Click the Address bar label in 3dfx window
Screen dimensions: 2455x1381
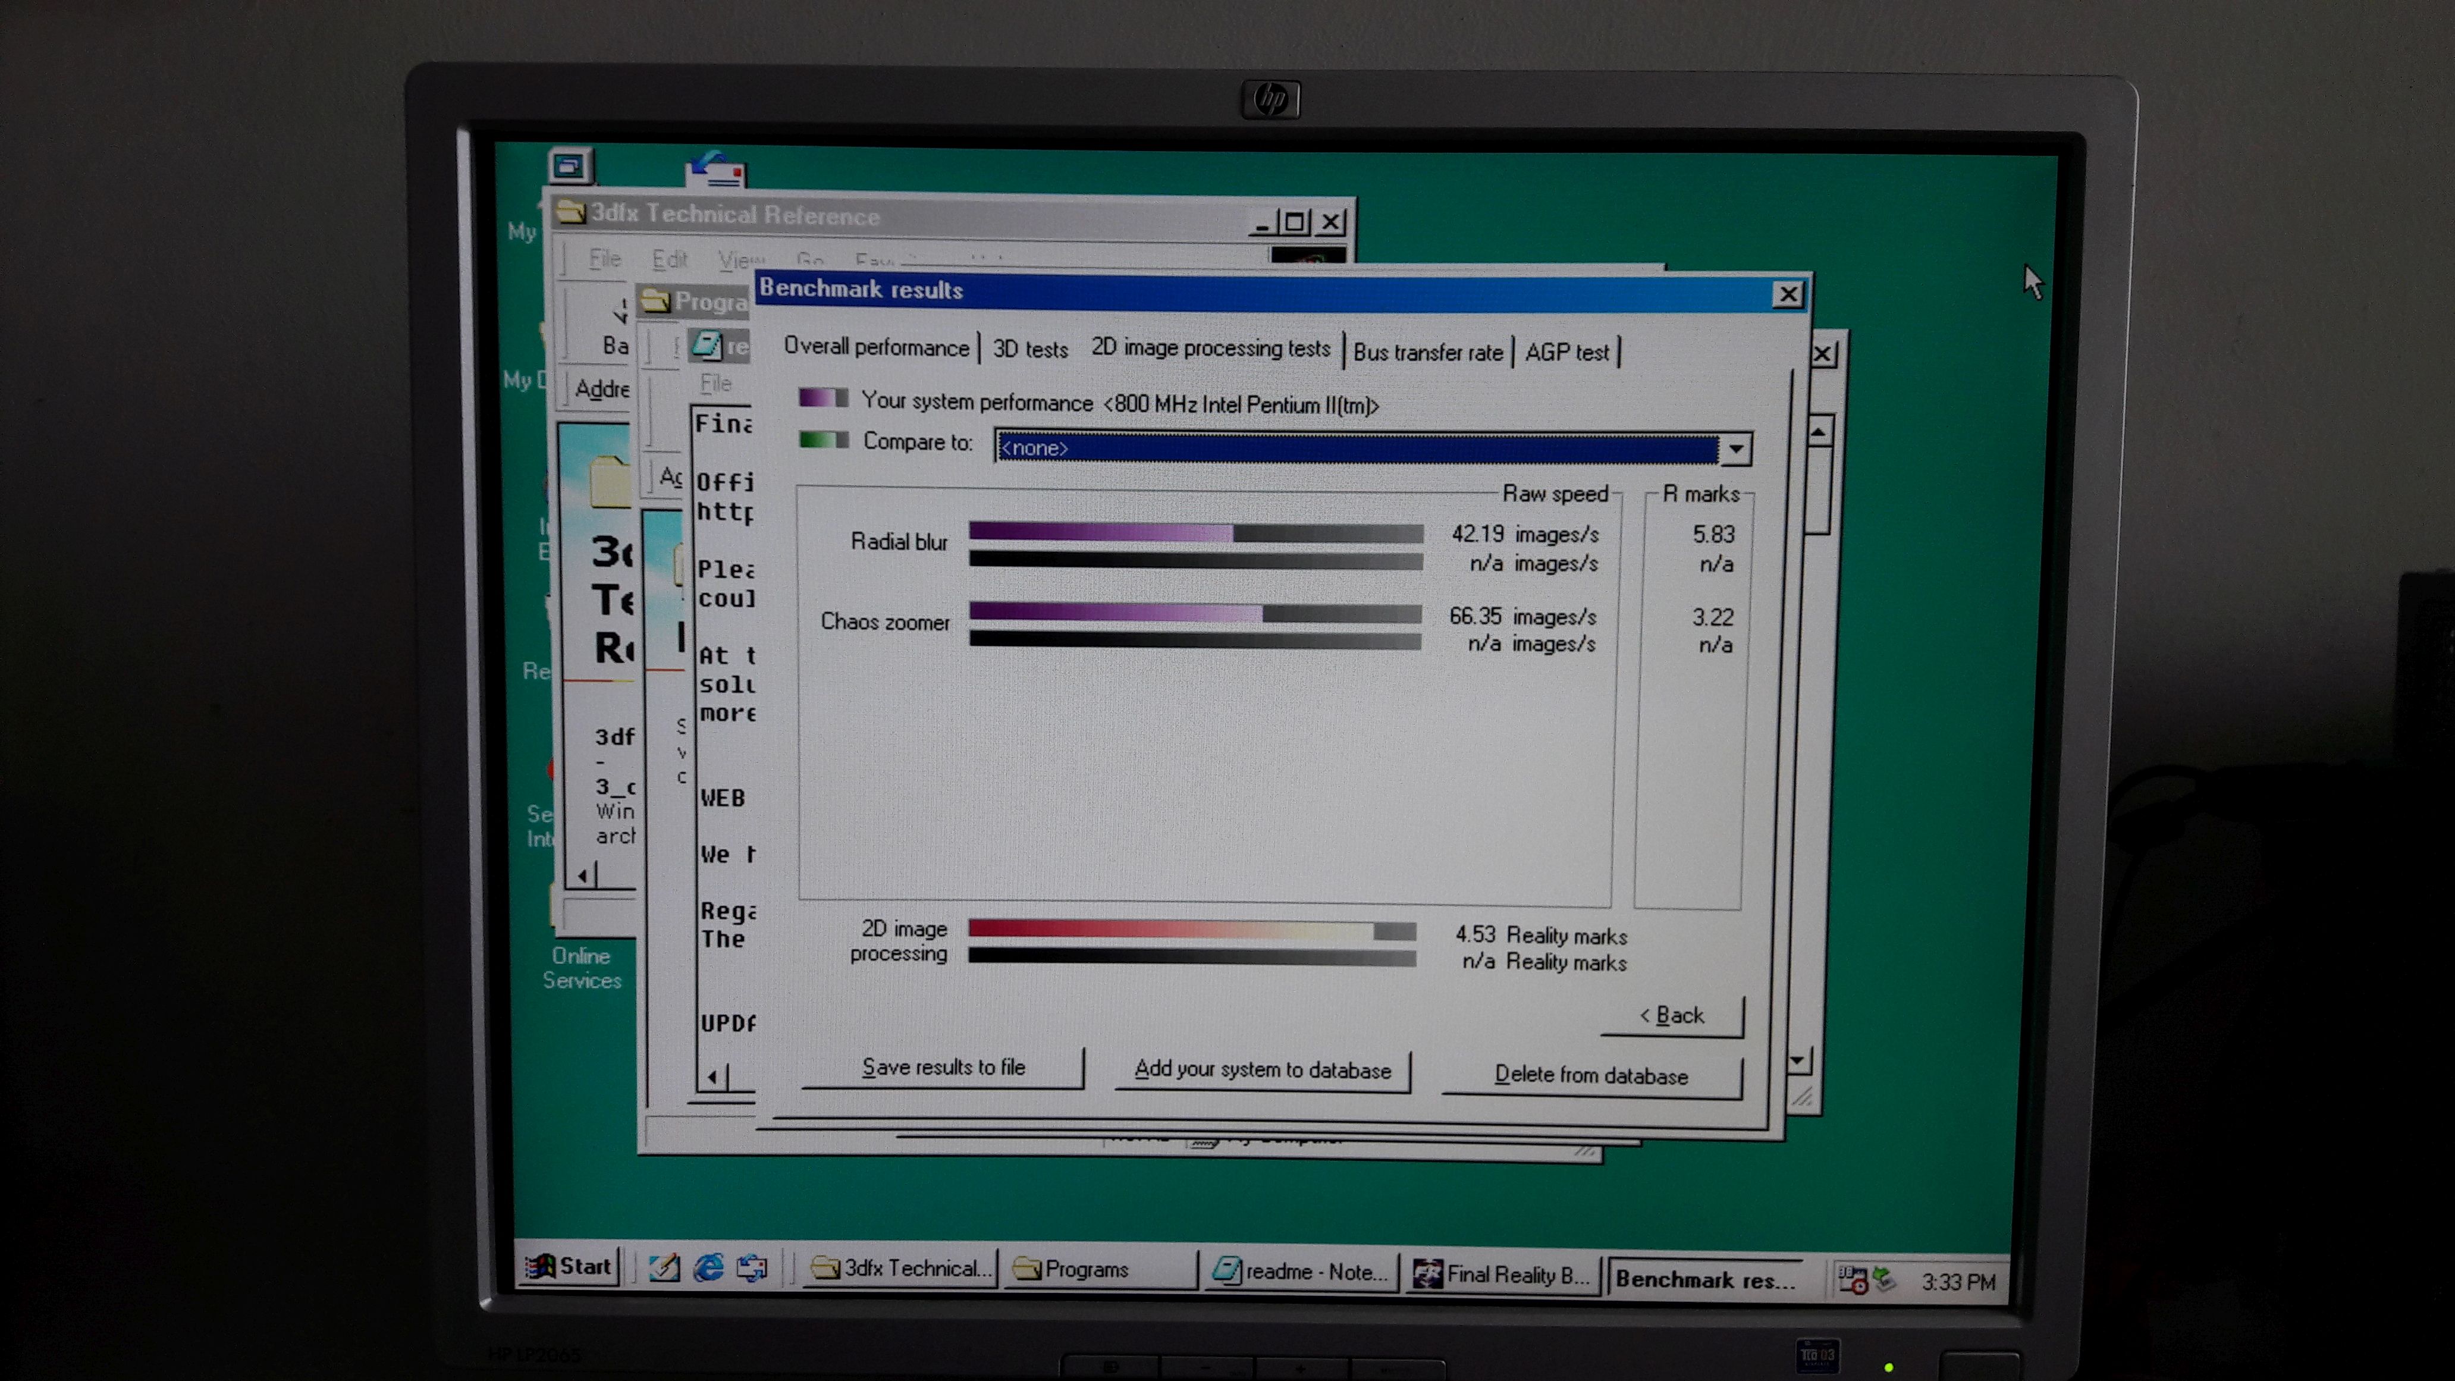[x=601, y=389]
